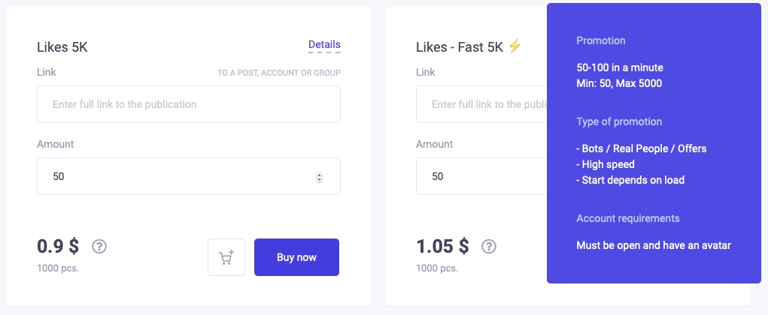Viewport: 768px width, 315px height.
Task: Click the Likes - Fast 5K title
Action: pos(459,47)
